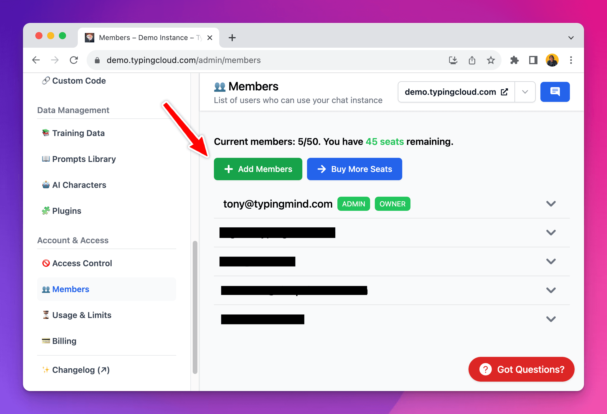Open the browser profile avatar
607x414 pixels.
click(552, 60)
